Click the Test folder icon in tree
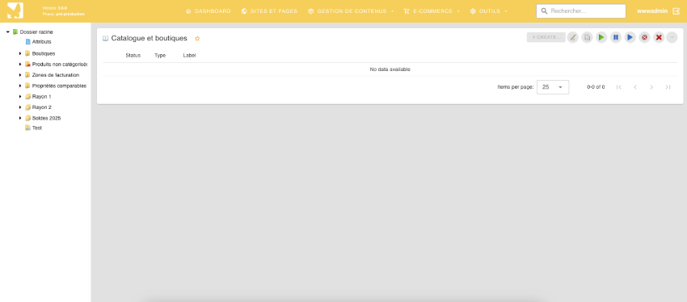Screen dimensions: 687x302 28,128
